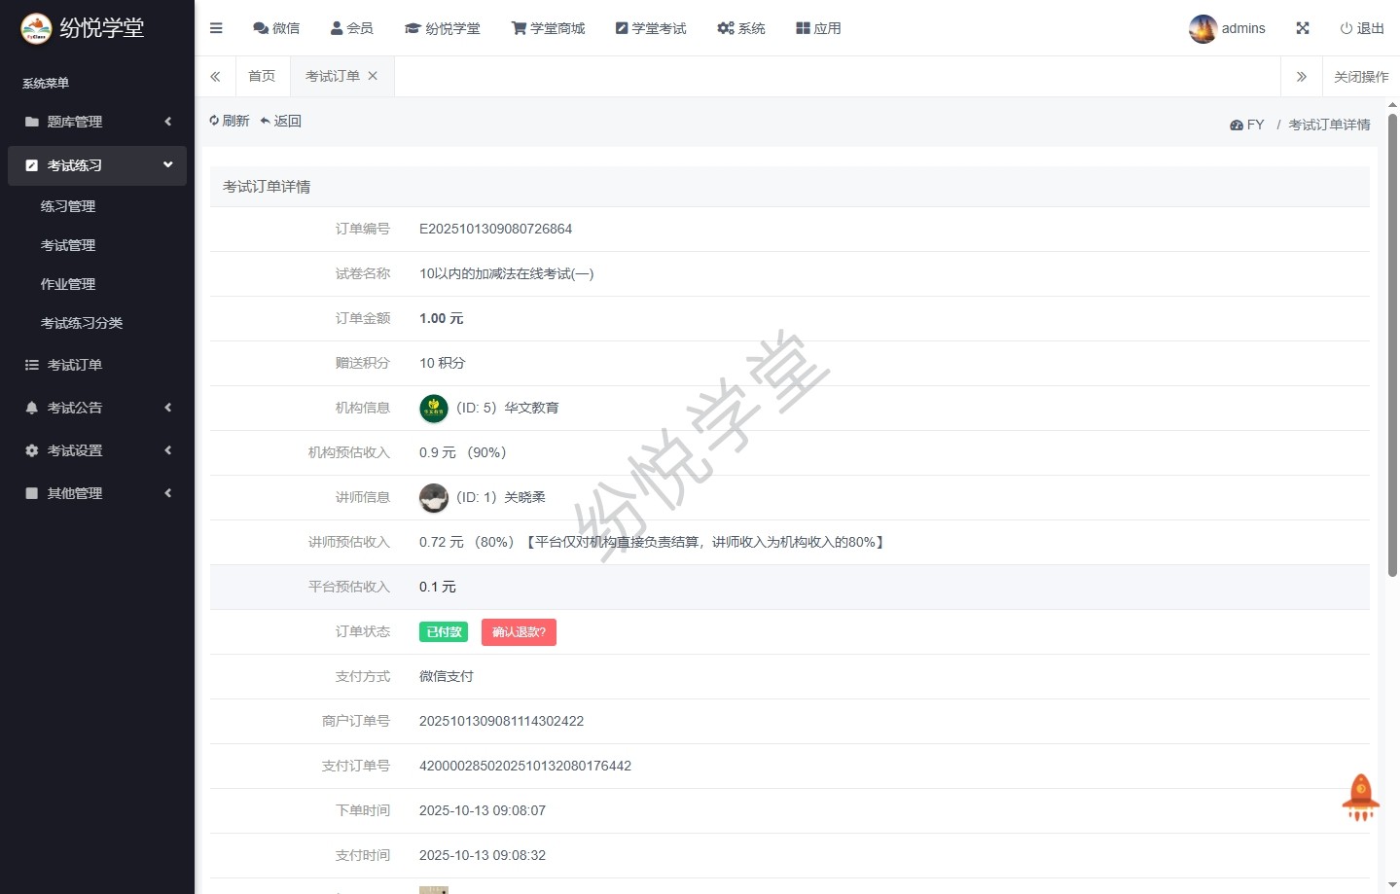Close the 考试订单 tab
Image resolution: width=1400 pixels, height=894 pixels.
coord(373,76)
